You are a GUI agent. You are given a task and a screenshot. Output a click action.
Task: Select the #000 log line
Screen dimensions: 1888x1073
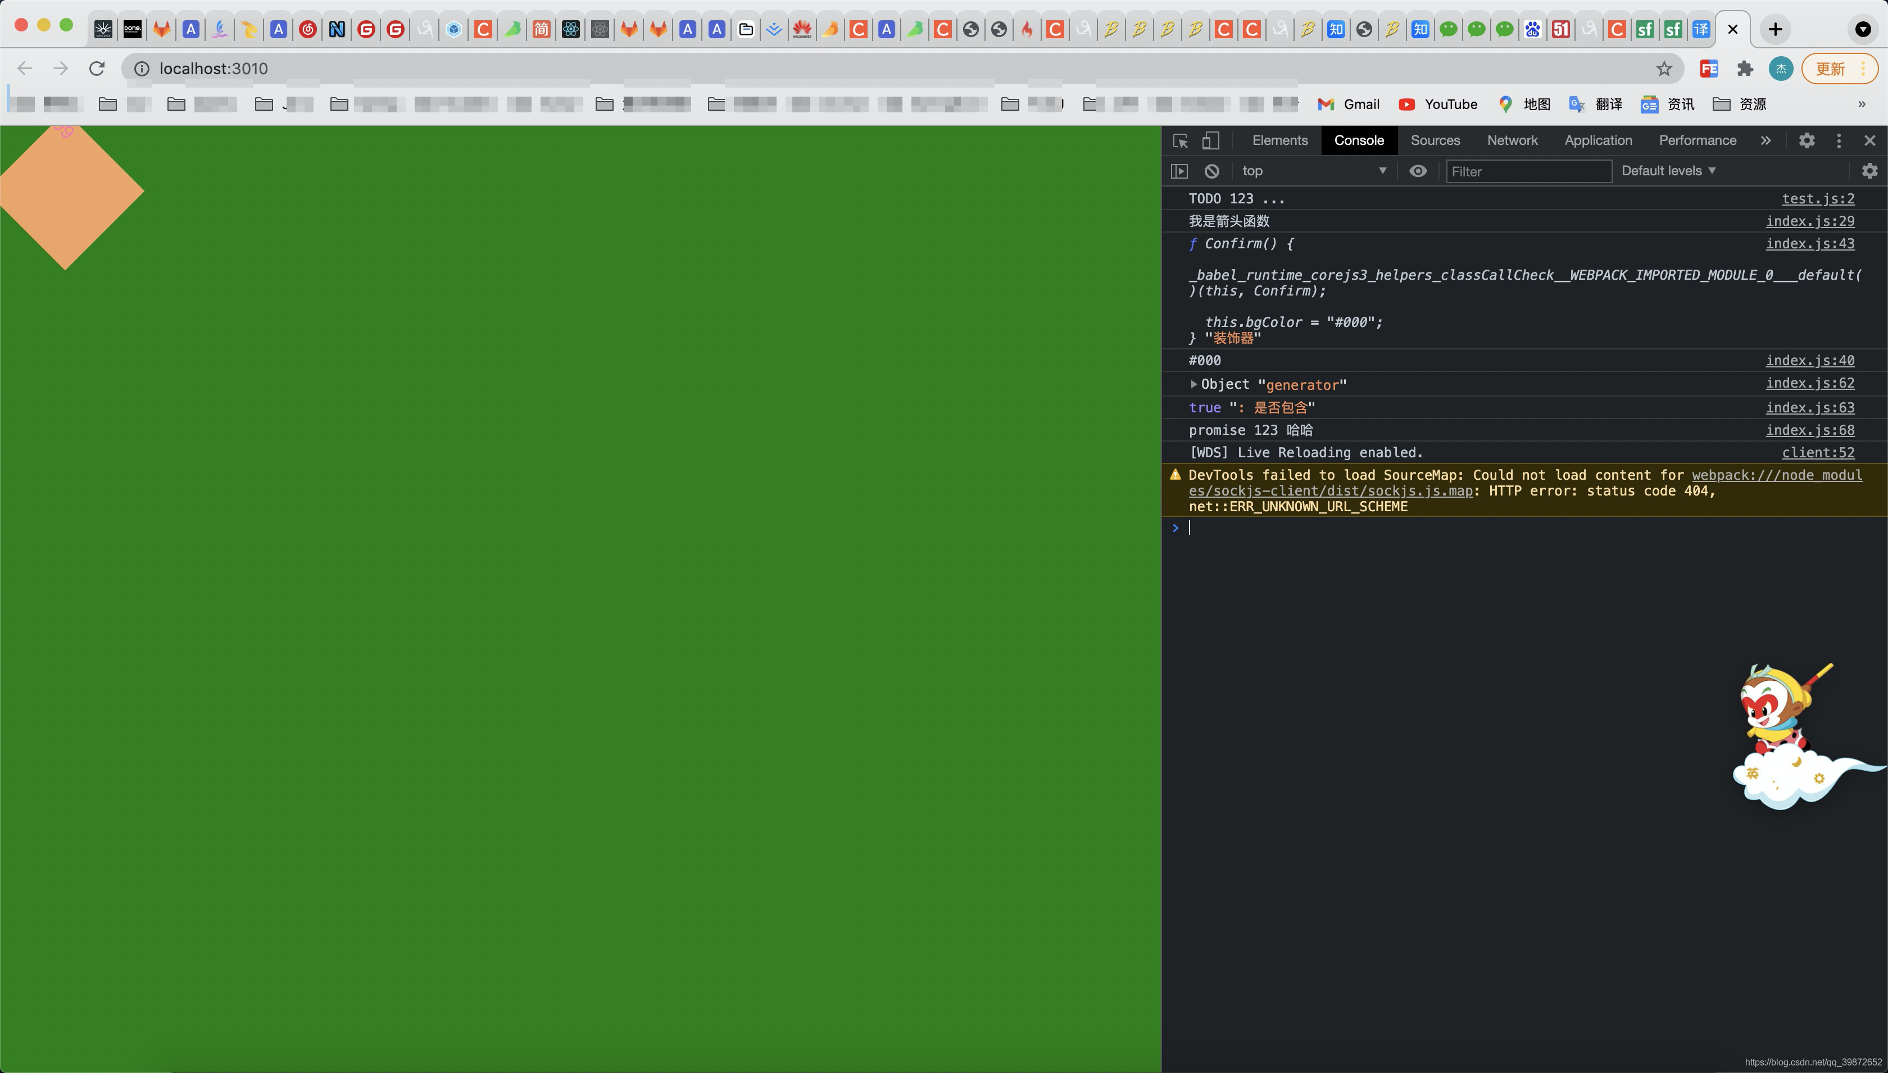(1524, 360)
